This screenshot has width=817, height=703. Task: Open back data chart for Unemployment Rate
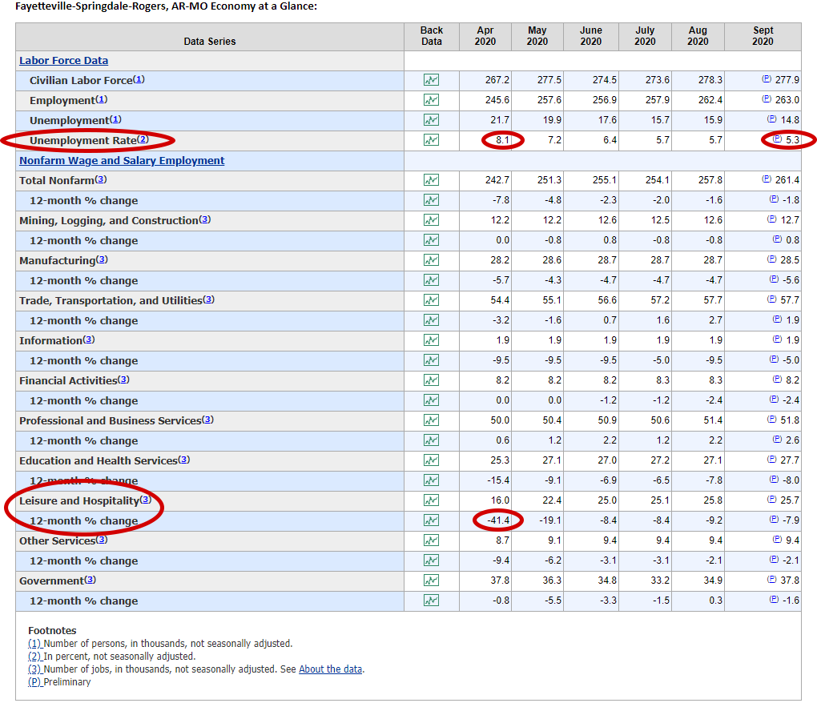pyautogui.click(x=431, y=140)
